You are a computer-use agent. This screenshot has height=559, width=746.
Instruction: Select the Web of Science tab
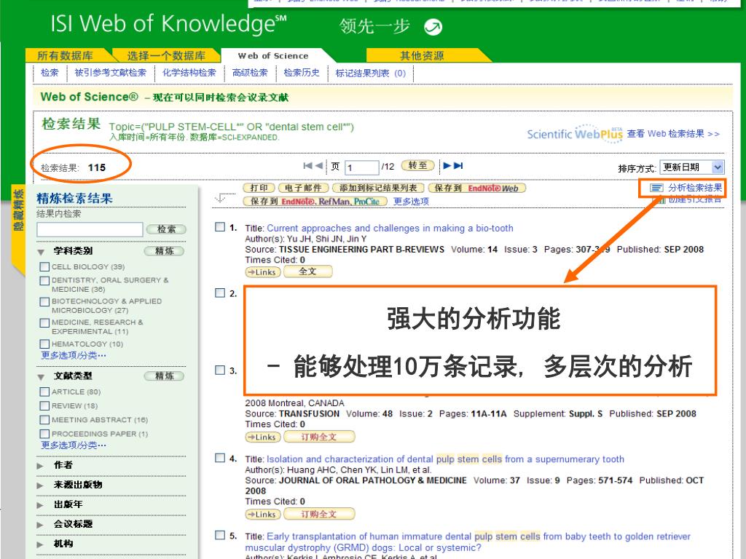(273, 55)
